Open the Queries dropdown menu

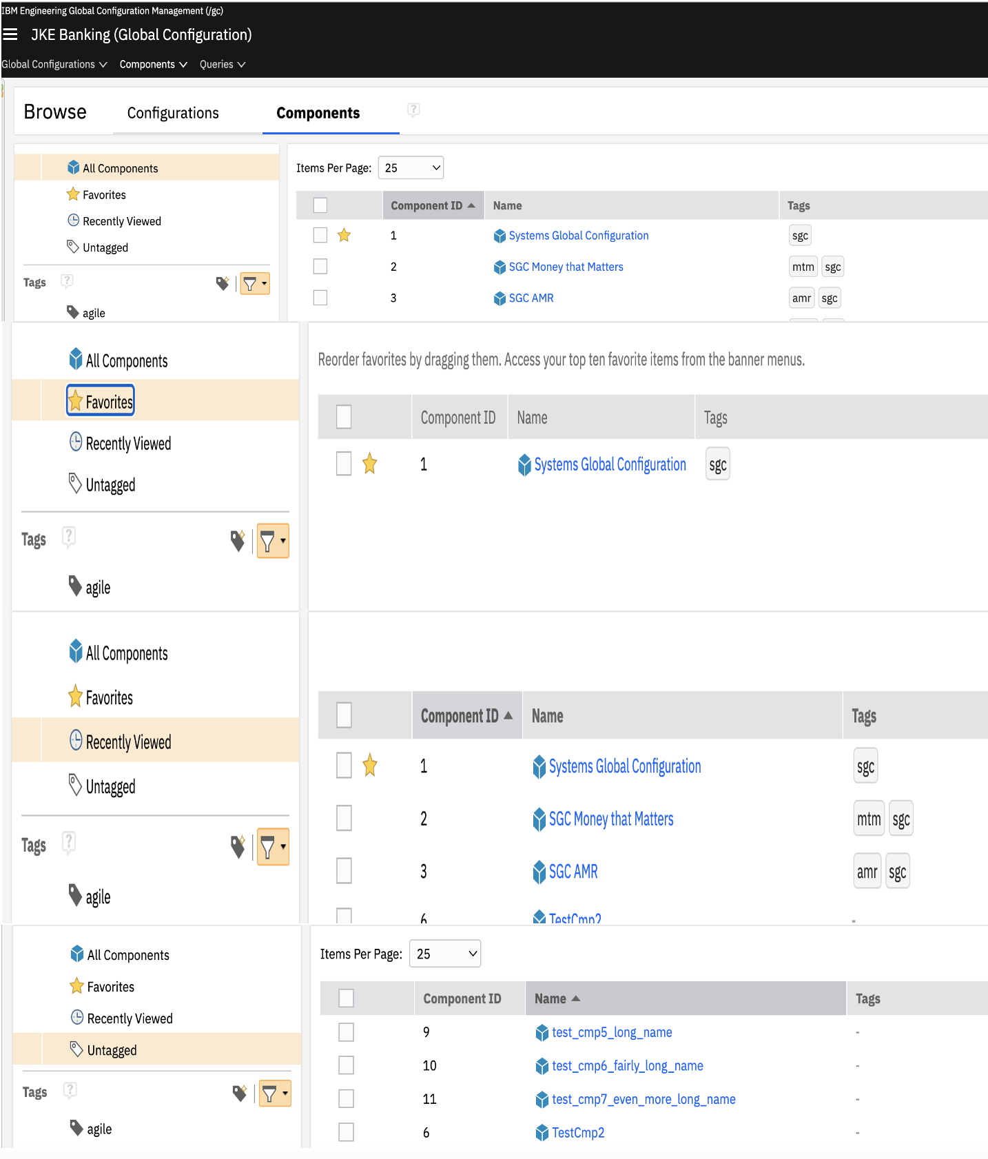tap(222, 64)
